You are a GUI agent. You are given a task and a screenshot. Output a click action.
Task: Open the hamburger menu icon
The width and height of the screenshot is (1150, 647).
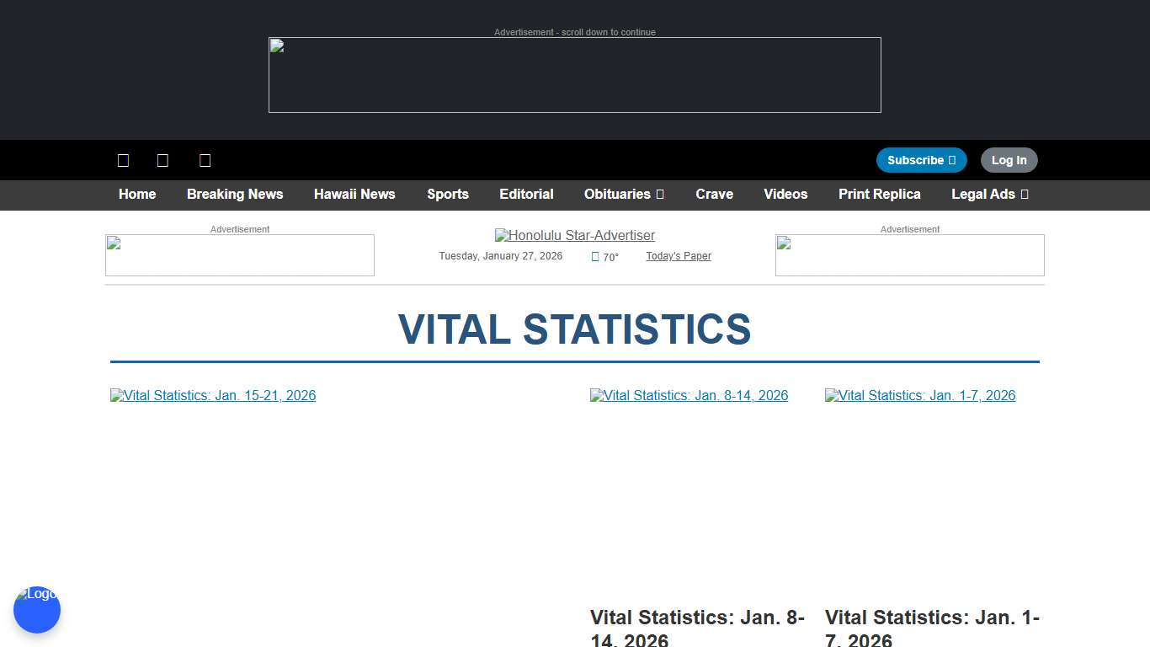[x=123, y=160]
